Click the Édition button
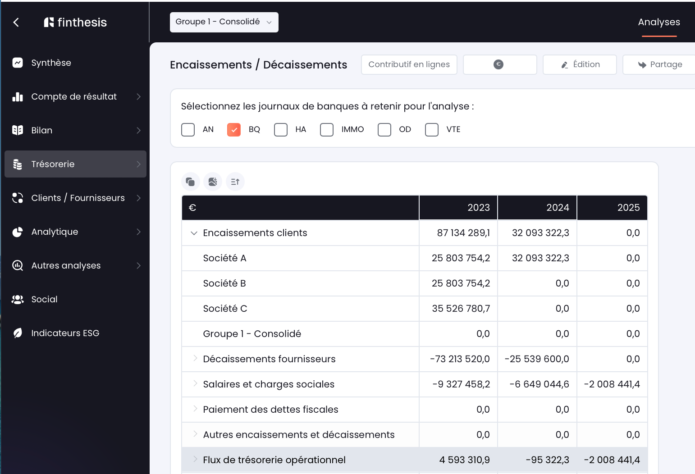The image size is (695, 474). click(x=580, y=64)
